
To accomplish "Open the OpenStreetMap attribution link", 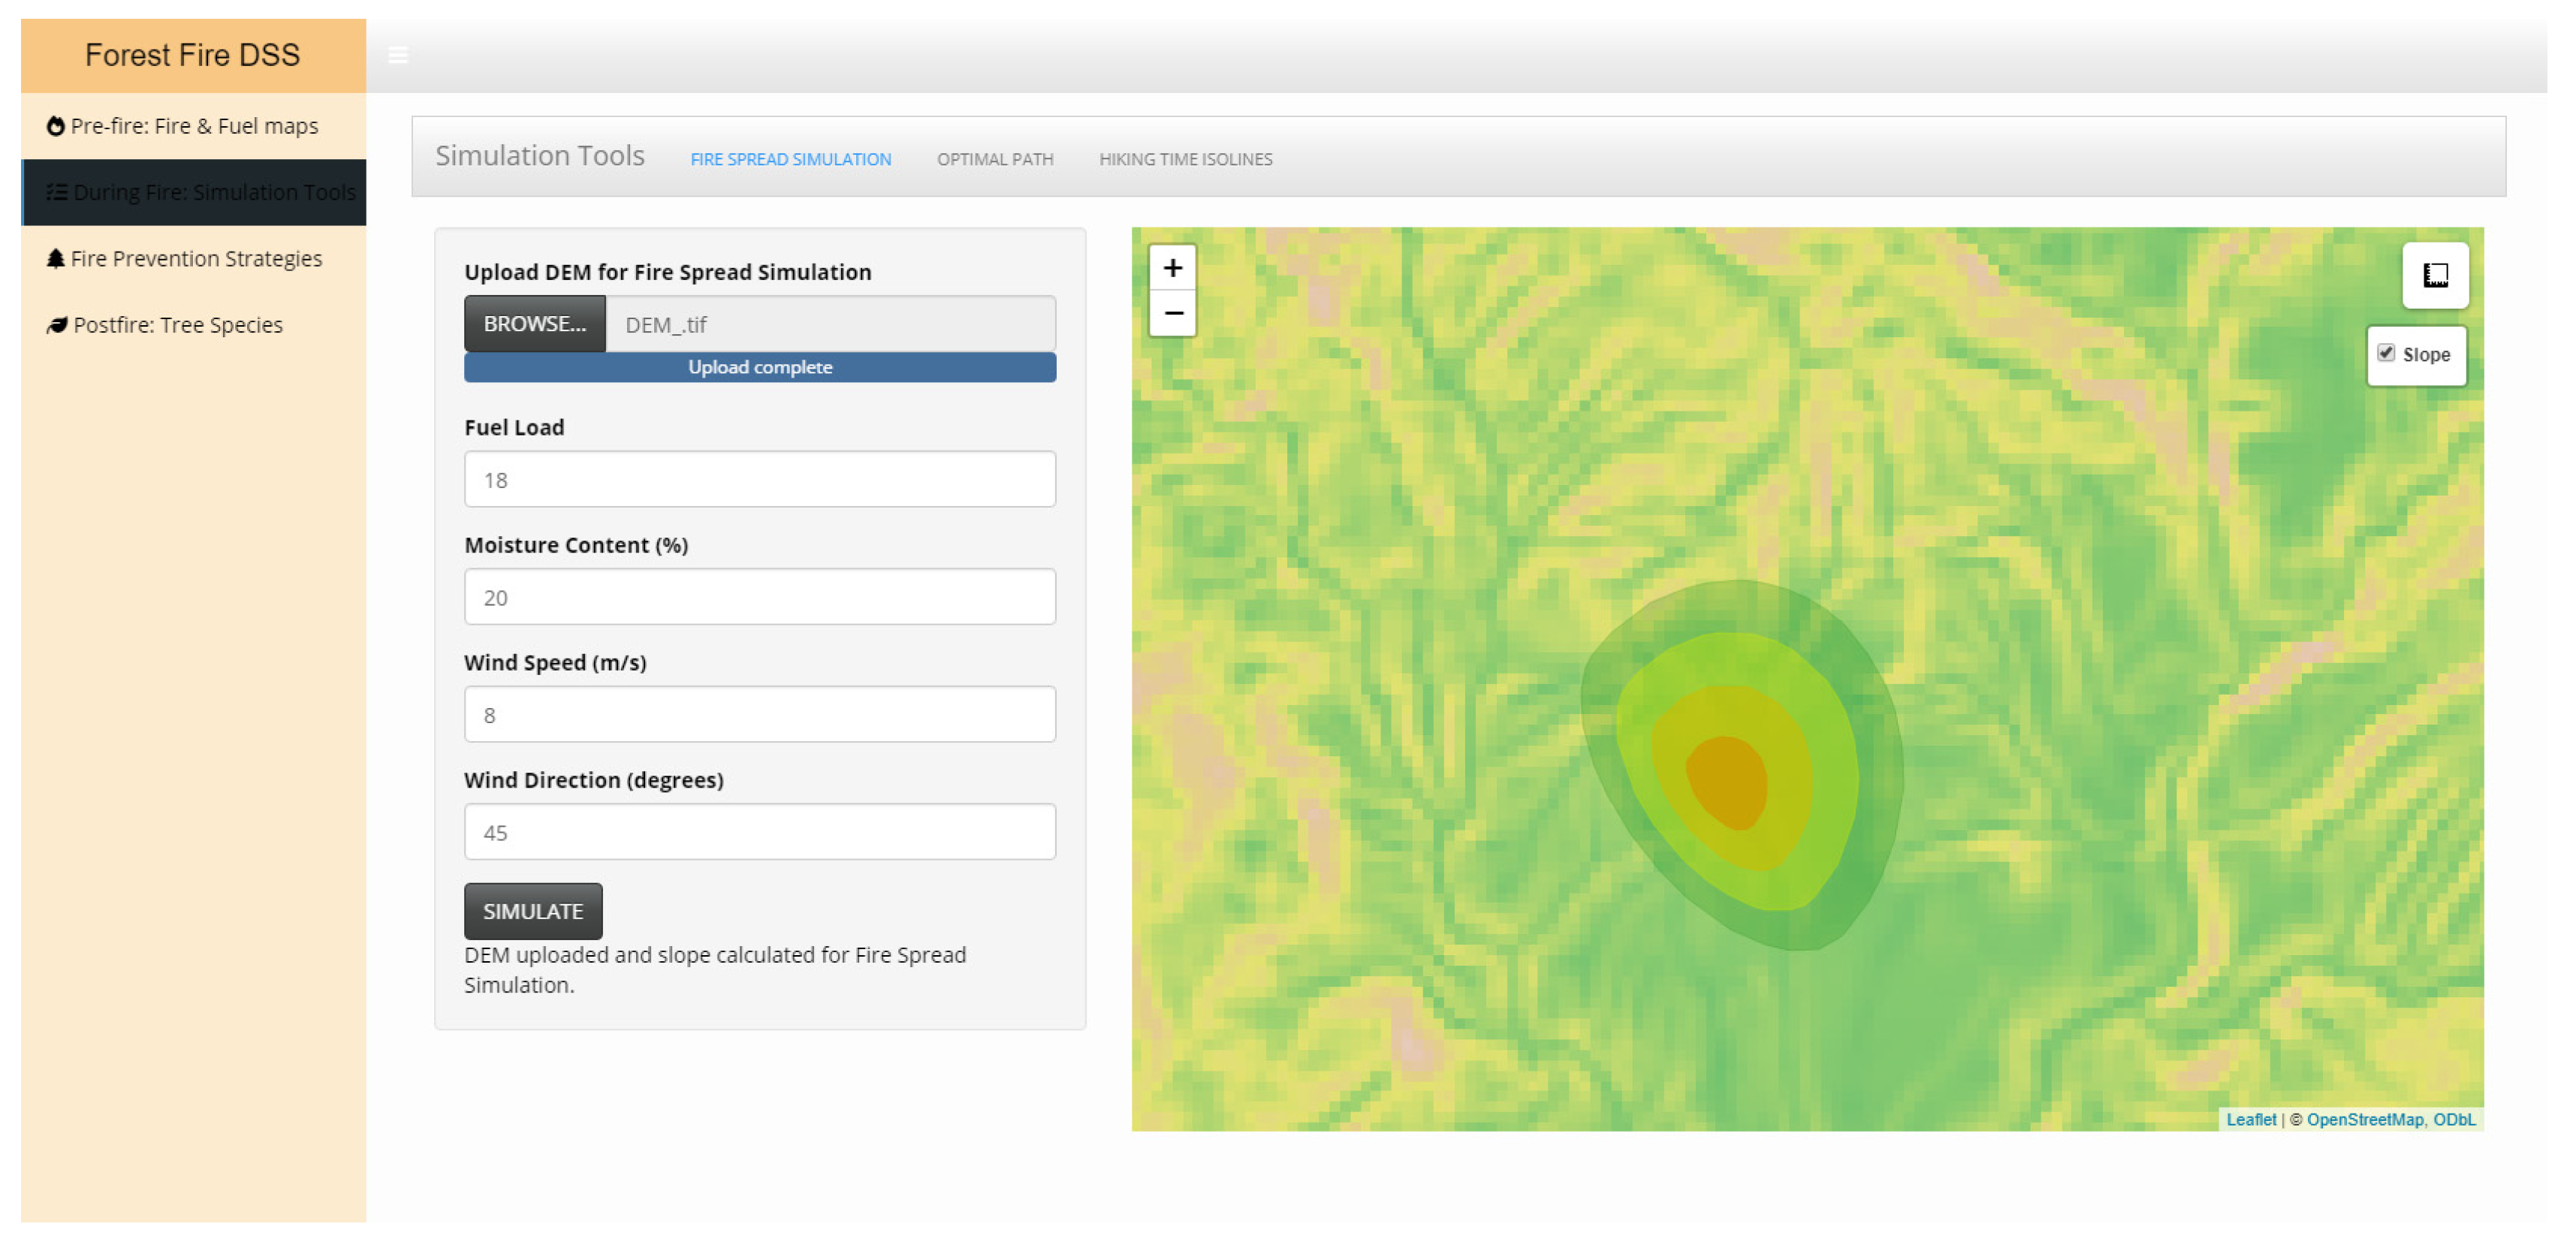I will [x=2364, y=1119].
